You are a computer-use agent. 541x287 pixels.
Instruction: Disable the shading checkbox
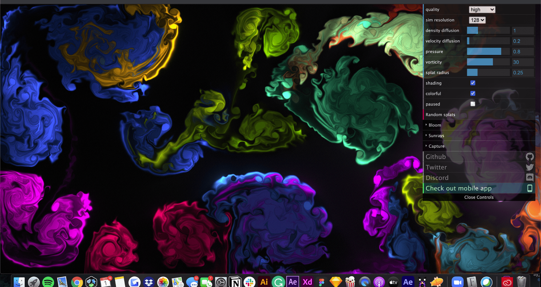[x=473, y=83]
